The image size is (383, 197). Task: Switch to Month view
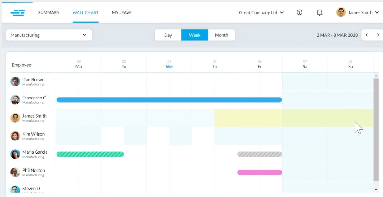coord(221,35)
